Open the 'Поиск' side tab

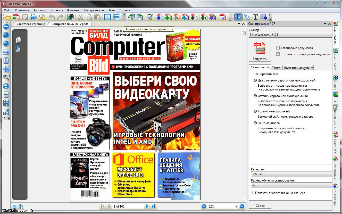[x=335, y=83]
